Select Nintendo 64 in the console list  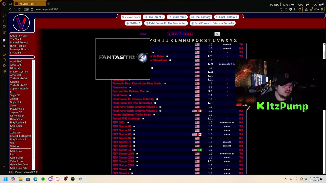coord(17,116)
